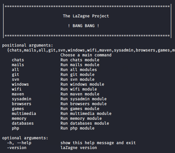The width and height of the screenshot is (175, 153).
Task: Click the windows command name
Action: [20, 84]
